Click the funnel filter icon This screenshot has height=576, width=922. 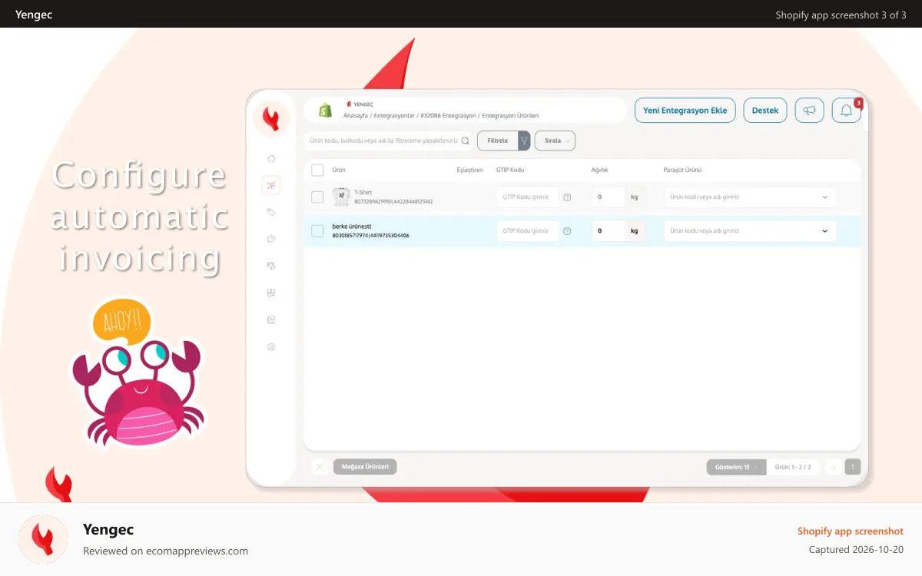pos(524,141)
